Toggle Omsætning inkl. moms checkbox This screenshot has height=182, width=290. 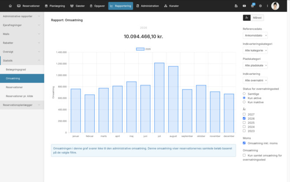tap(244, 143)
